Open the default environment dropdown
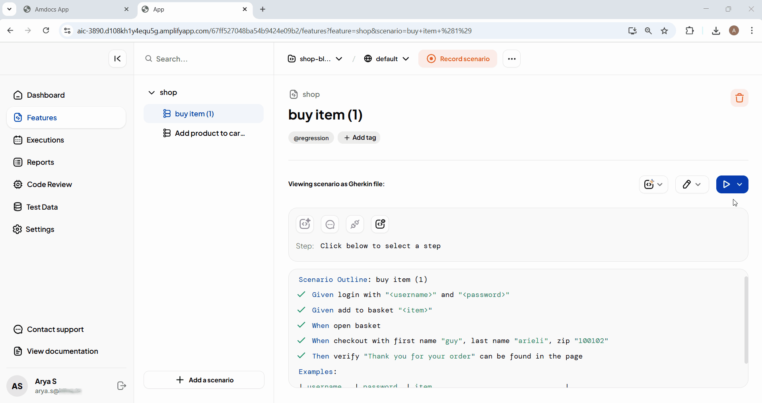This screenshot has height=403, width=762. point(387,59)
